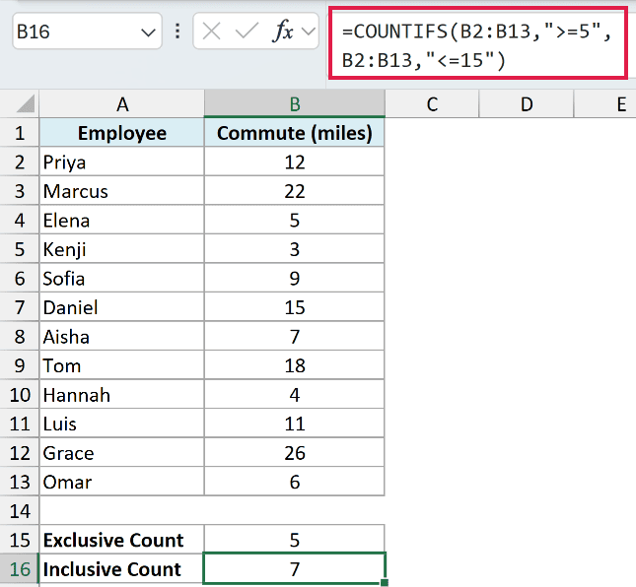
Task: Select row 2 header
Action: click(20, 162)
